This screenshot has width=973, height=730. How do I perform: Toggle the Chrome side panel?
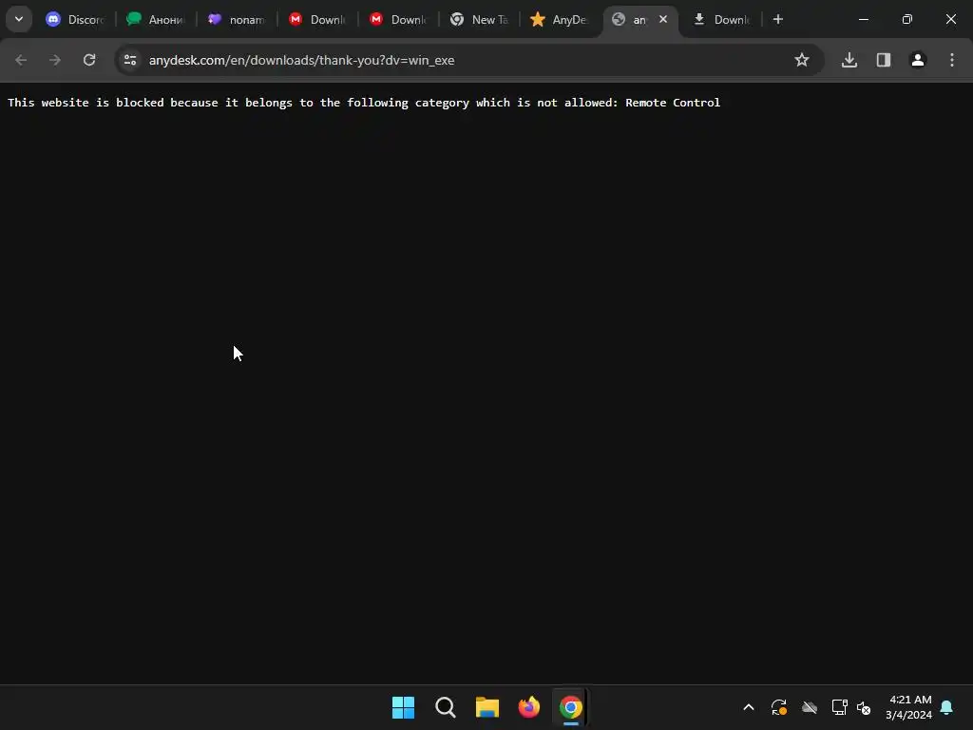[x=884, y=60]
